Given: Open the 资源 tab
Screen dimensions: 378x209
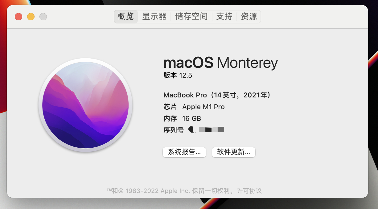Looking at the screenshot, I should click(249, 16).
